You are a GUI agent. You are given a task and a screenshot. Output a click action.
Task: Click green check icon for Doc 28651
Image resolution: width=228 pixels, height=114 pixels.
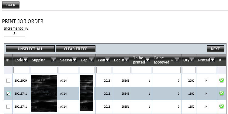click(x=221, y=106)
